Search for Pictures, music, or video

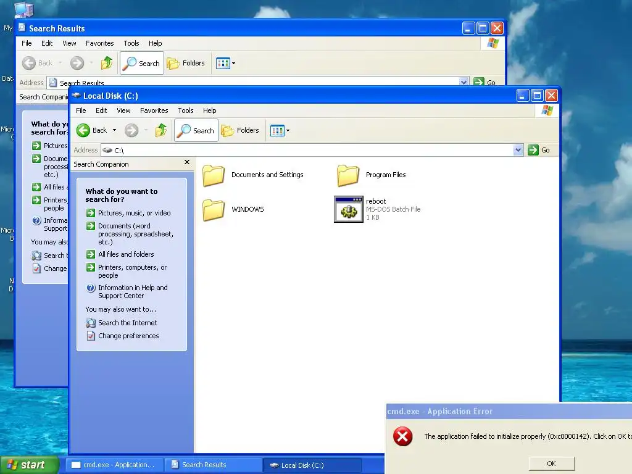(x=134, y=213)
